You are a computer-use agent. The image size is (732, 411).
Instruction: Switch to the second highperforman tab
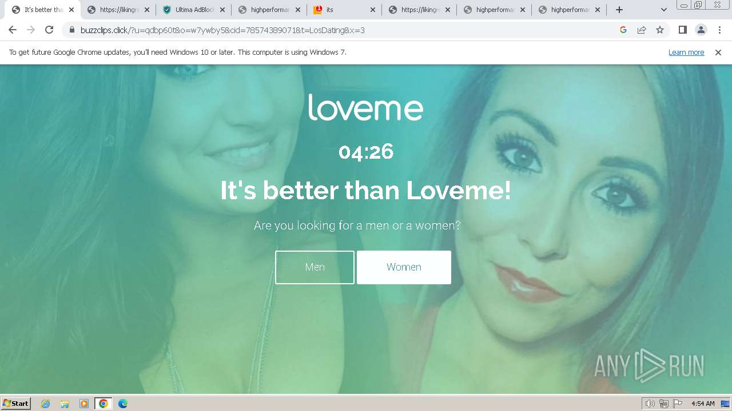coord(495,10)
